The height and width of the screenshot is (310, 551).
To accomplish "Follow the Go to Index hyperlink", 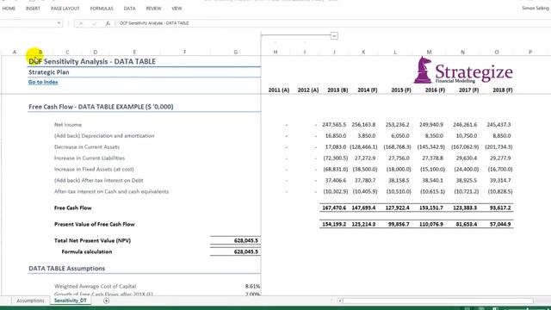I will (43, 82).
